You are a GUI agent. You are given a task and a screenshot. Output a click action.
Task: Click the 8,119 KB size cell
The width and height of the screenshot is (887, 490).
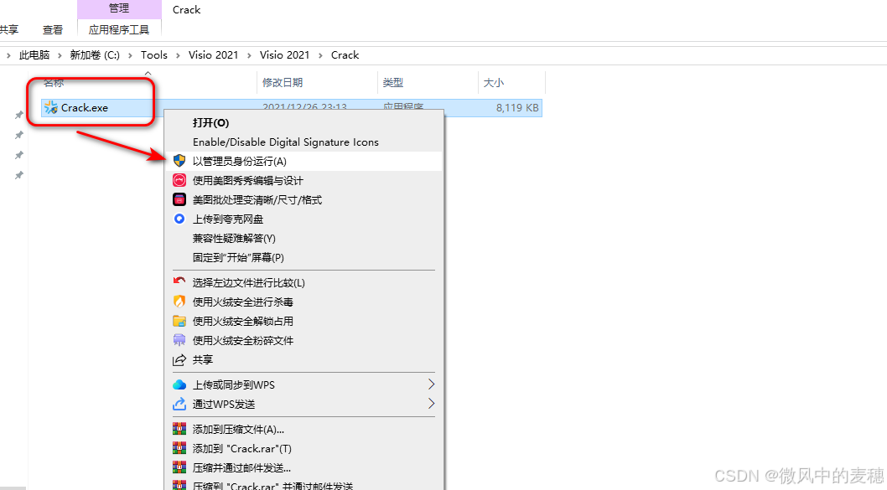pyautogui.click(x=517, y=107)
